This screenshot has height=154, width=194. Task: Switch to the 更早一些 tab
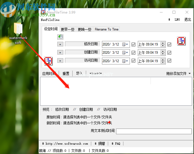tap(67, 29)
